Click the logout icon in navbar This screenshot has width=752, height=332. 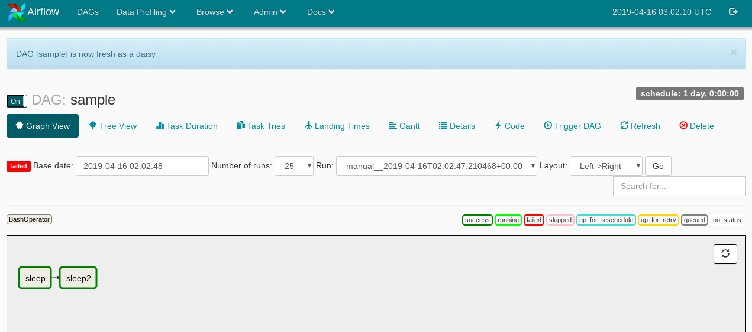(x=734, y=12)
